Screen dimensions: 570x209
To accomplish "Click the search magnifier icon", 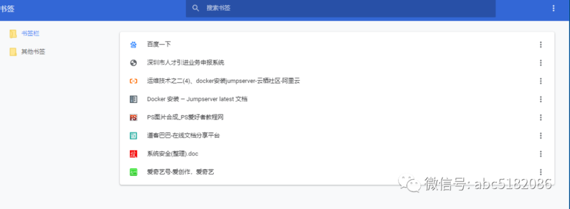I will pyautogui.click(x=196, y=8).
